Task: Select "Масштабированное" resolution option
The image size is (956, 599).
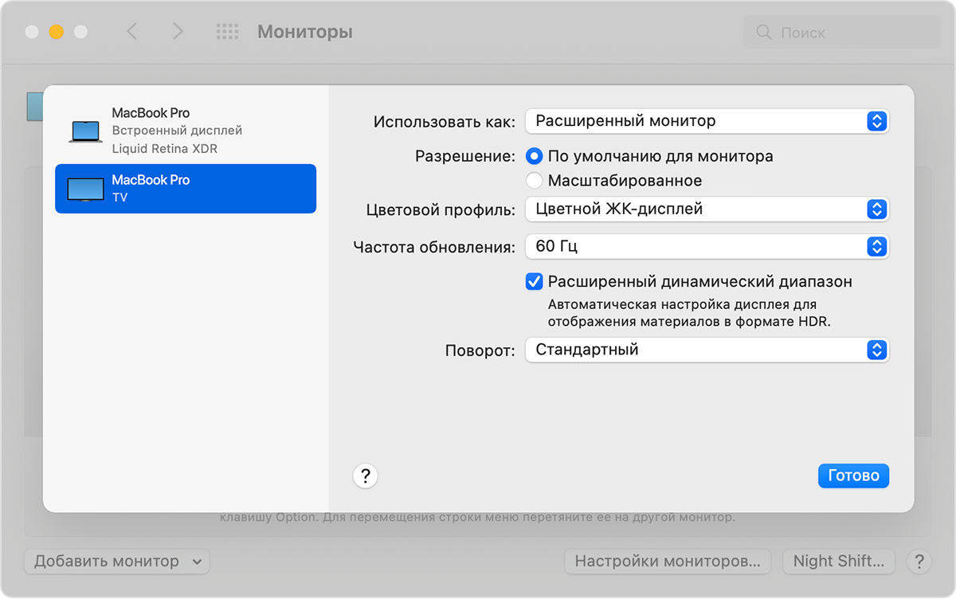Action: pyautogui.click(x=535, y=181)
